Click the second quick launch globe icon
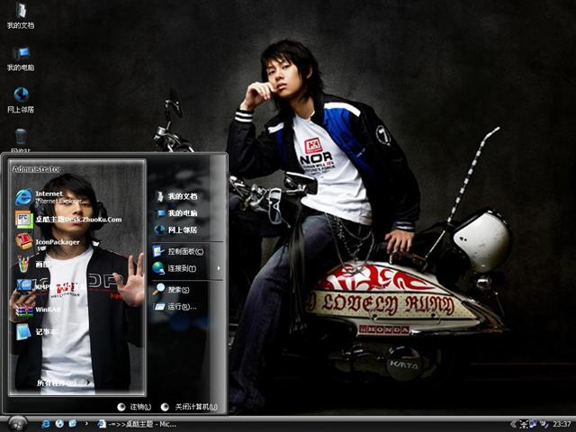The image size is (576, 432). point(59,424)
